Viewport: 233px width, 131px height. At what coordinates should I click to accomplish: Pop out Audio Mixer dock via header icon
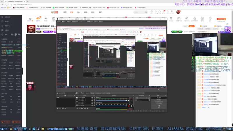click(x=133, y=96)
